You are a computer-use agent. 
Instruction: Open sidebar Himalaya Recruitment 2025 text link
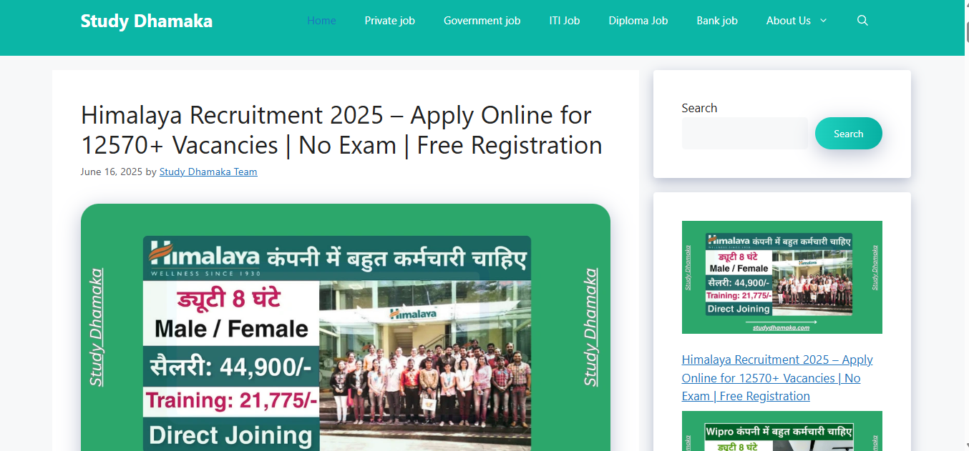777,378
